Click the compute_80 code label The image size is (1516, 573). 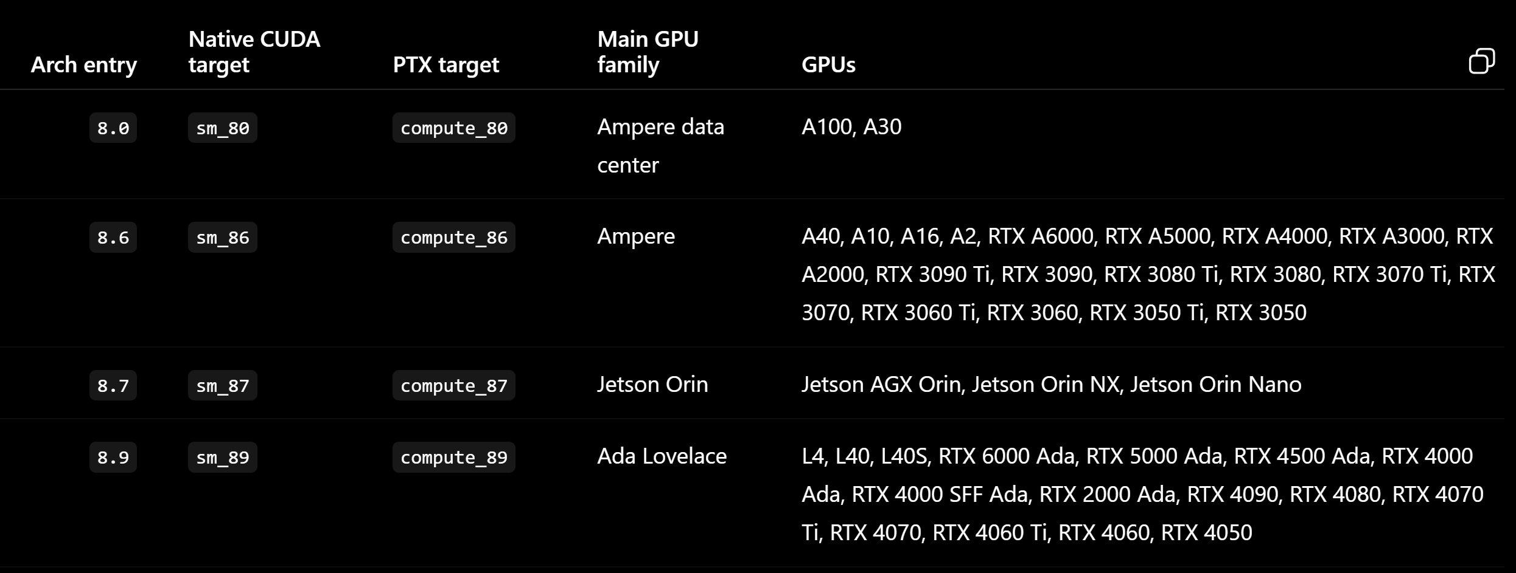454,128
